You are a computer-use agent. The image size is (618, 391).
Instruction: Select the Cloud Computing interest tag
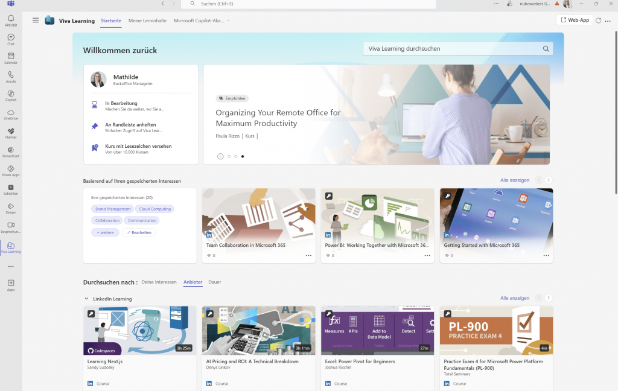155,209
